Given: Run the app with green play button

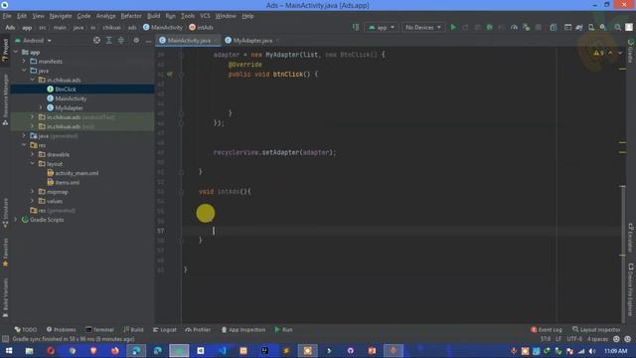Looking at the screenshot, I should 453,27.
